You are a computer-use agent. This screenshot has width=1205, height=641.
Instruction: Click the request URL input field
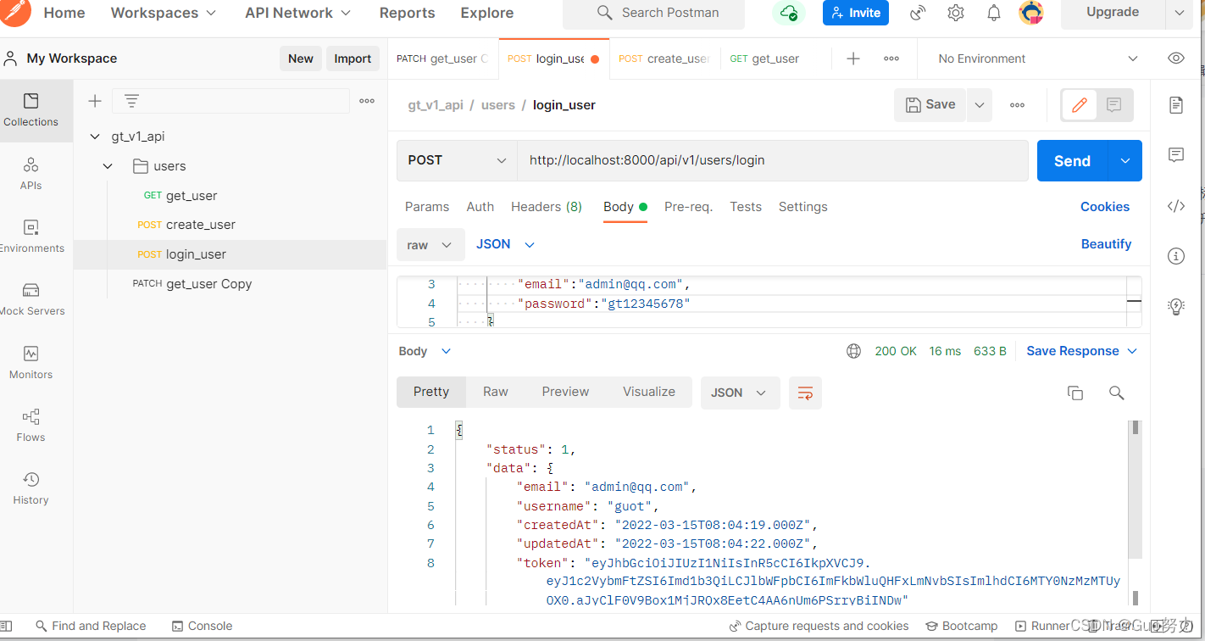click(773, 160)
